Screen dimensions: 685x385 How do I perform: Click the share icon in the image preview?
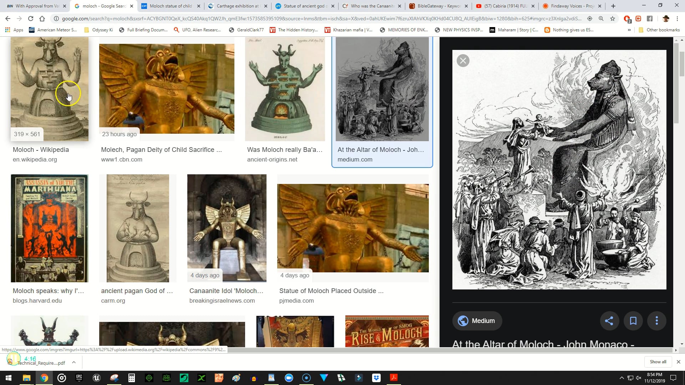click(610, 320)
